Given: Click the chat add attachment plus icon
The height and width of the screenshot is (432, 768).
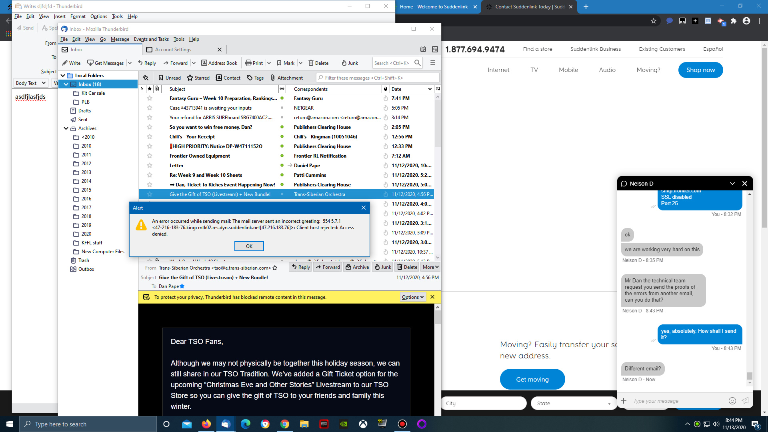Looking at the screenshot, I should [x=624, y=401].
